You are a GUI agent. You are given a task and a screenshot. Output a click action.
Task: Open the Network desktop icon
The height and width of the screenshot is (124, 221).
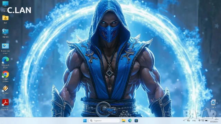click(6, 33)
